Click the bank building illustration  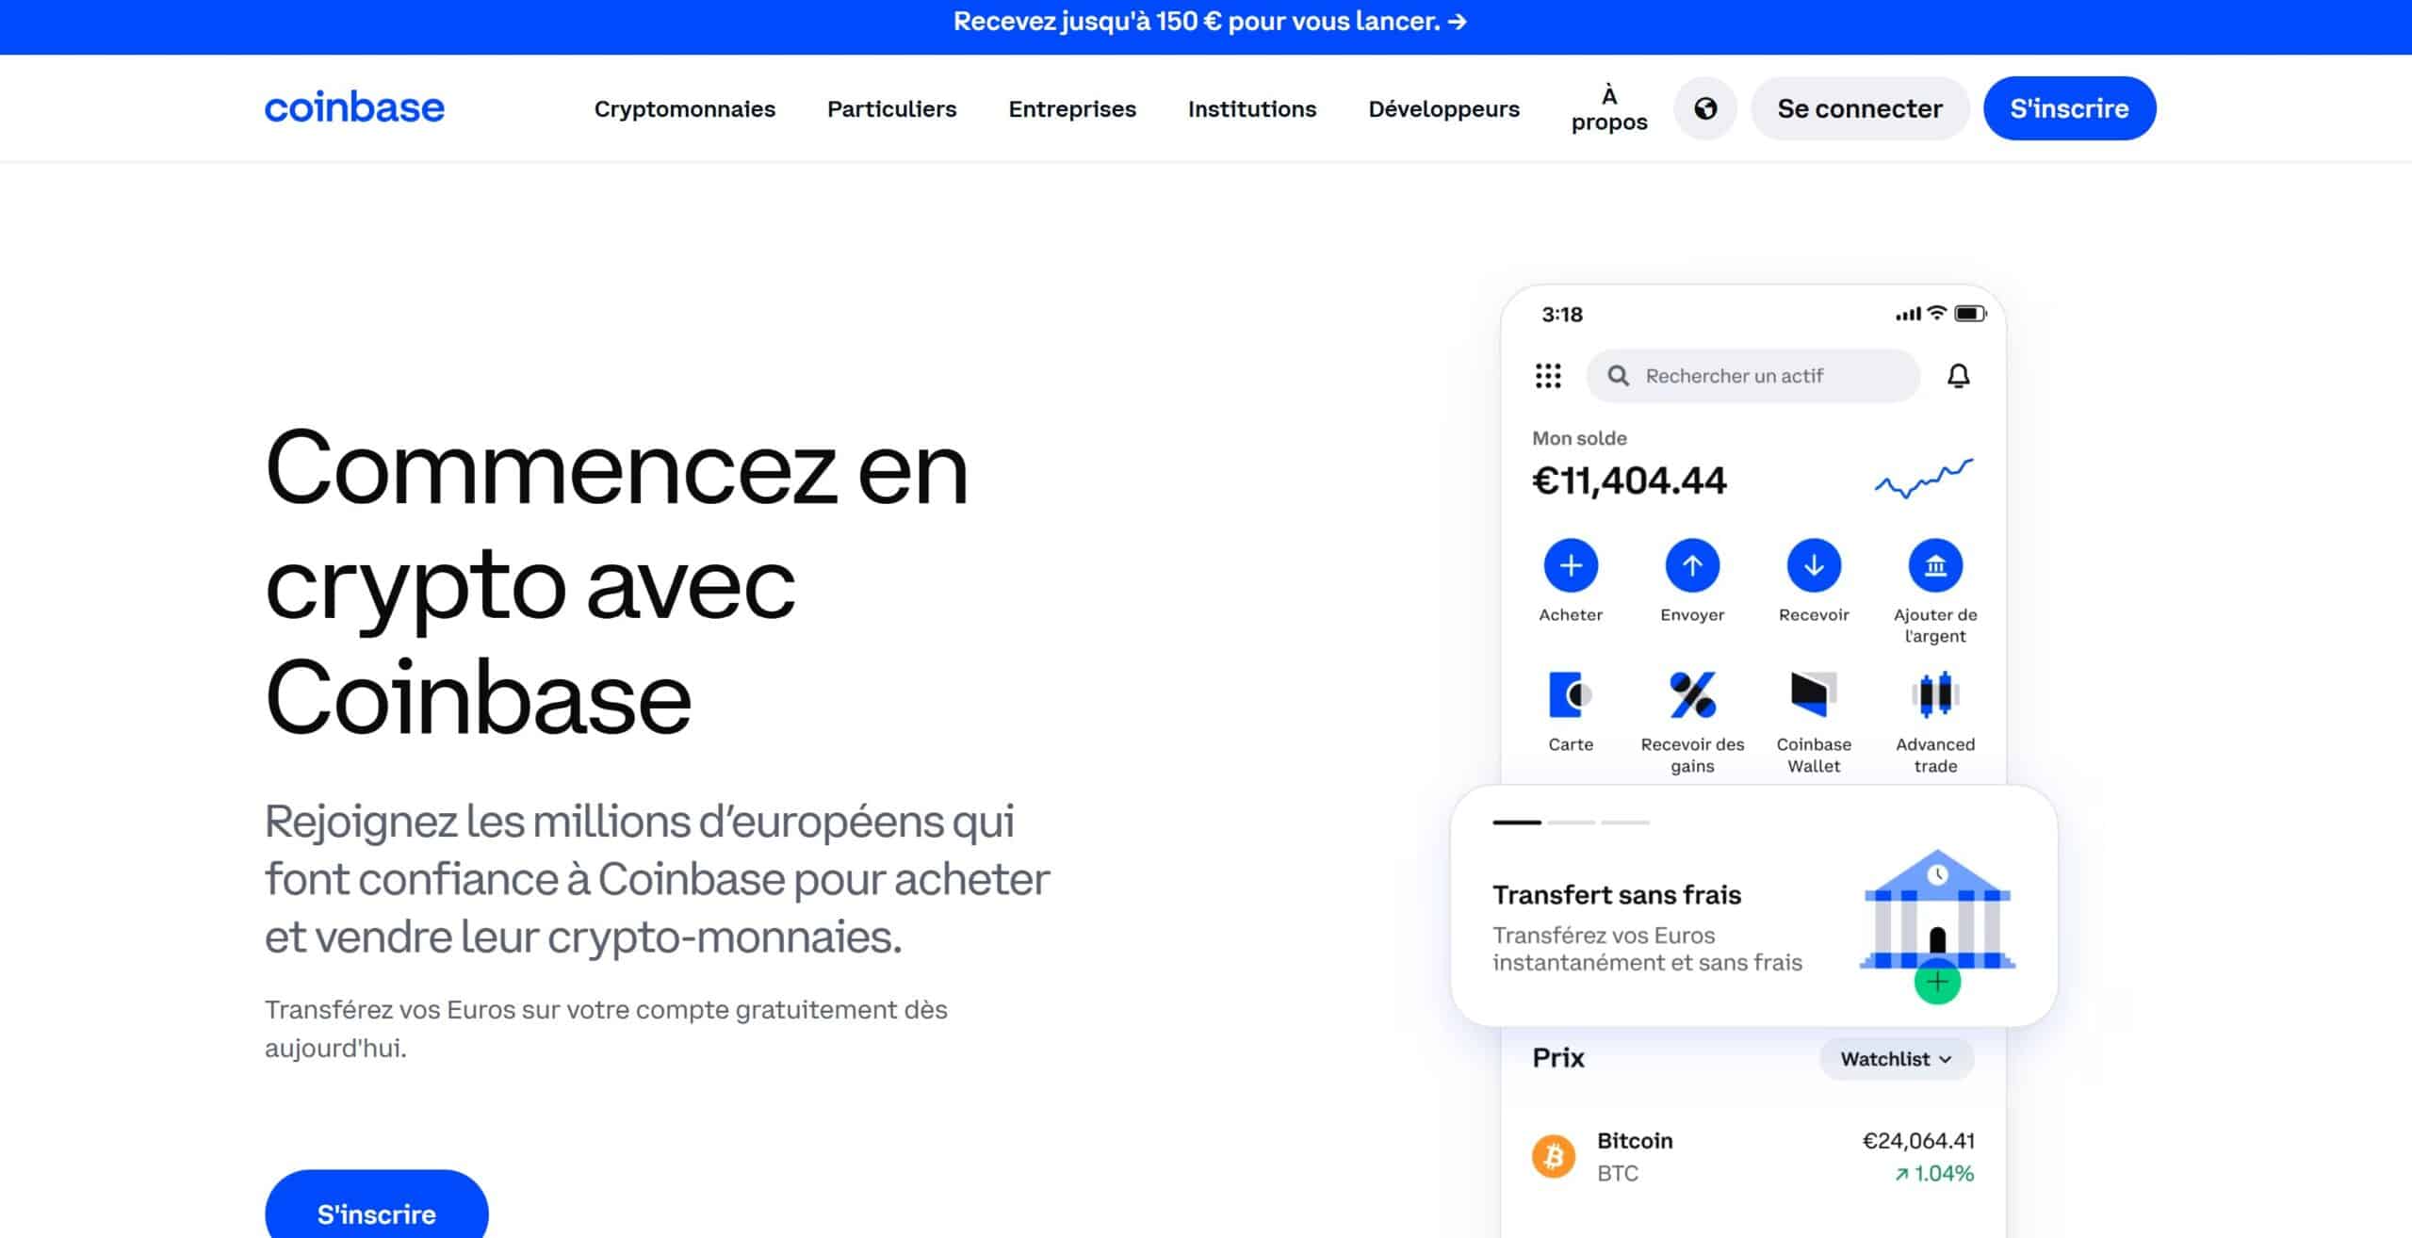(1937, 910)
